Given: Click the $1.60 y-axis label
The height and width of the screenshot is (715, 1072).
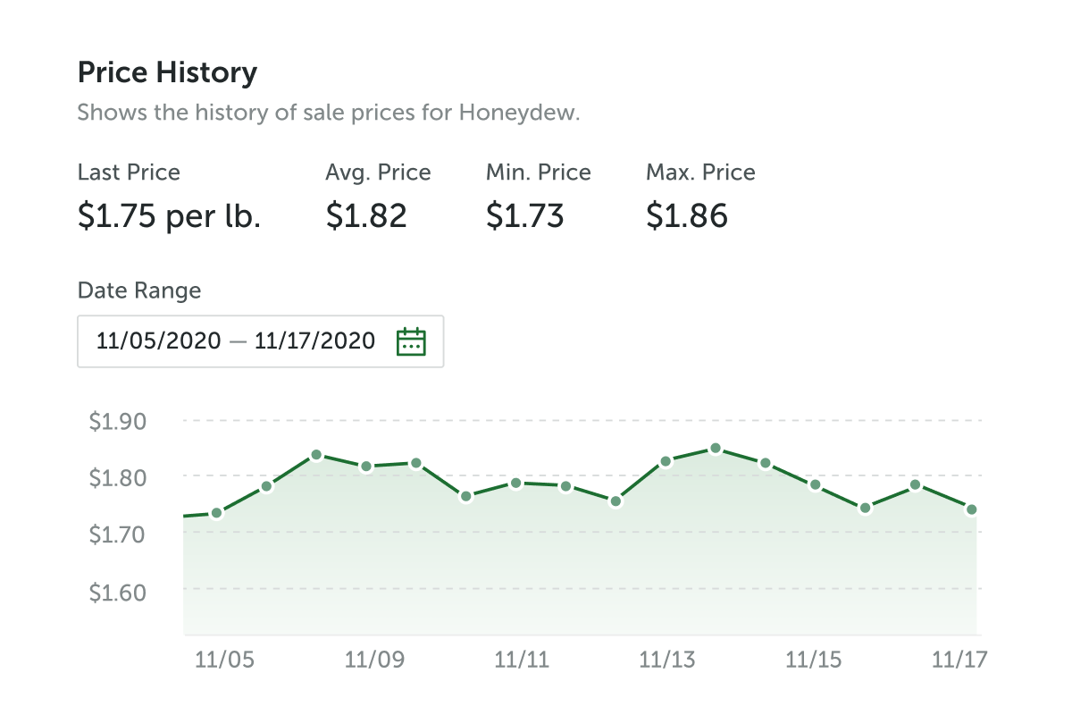Looking at the screenshot, I should tap(118, 592).
